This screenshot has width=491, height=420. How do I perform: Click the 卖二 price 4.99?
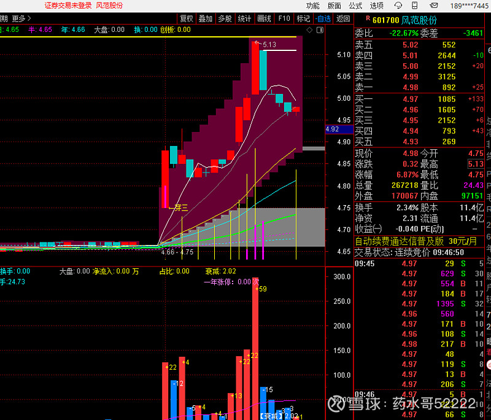[410, 77]
